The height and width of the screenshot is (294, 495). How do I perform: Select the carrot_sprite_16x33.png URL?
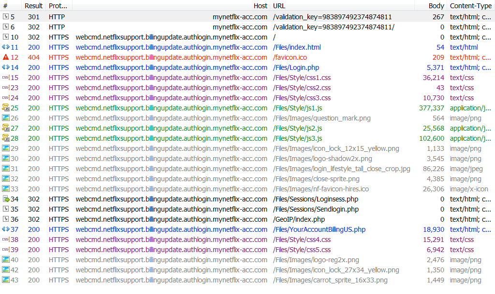tap(330, 280)
